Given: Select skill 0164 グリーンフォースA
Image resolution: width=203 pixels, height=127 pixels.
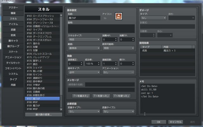Looking at the screenshot, I should click(x=42, y=19).
